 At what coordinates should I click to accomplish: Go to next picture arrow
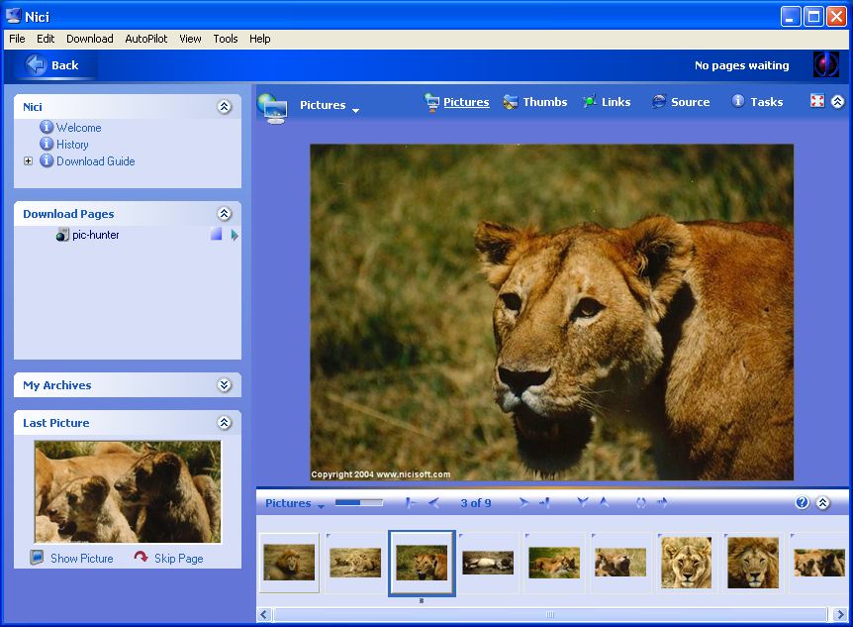(x=522, y=503)
